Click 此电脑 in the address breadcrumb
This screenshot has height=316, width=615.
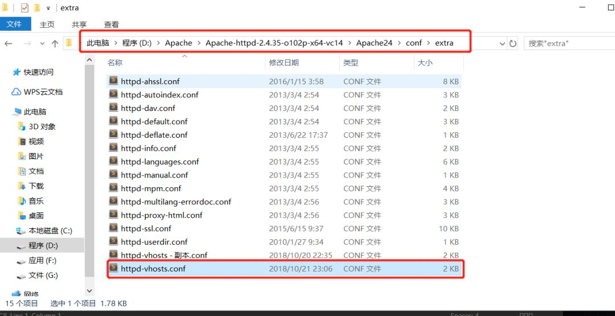(98, 43)
